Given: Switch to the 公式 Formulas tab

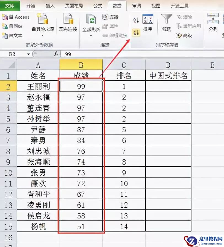Looking at the screenshot, I should tap(98, 6).
